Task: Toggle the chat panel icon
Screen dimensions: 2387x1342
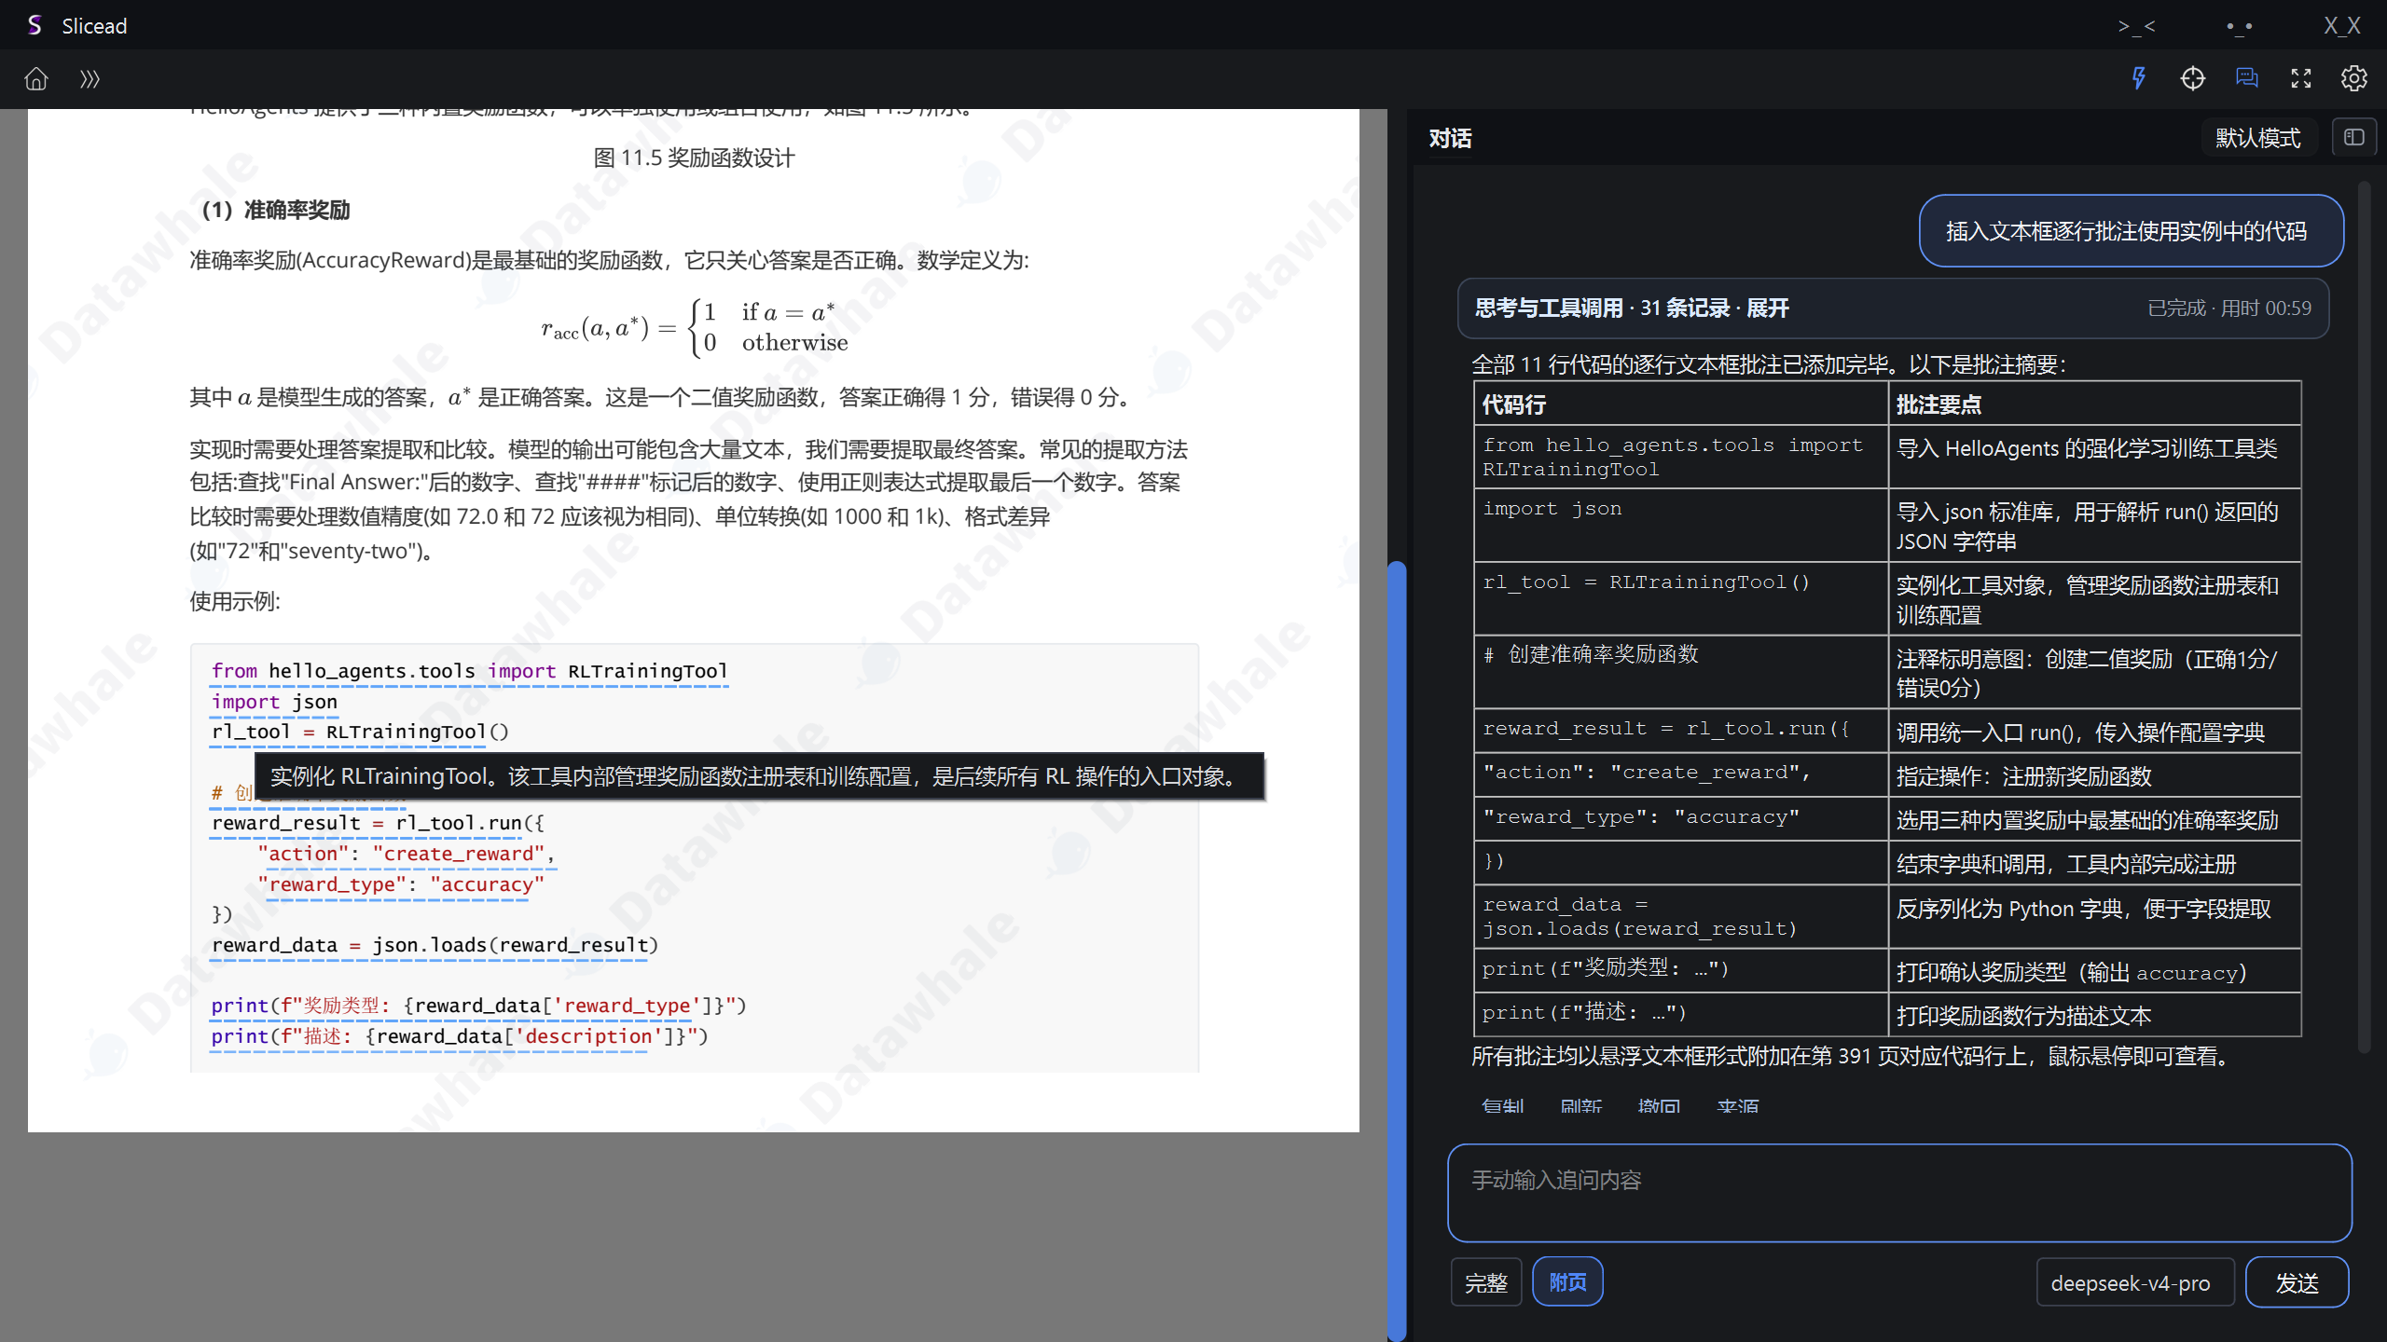Action: click(x=2247, y=78)
